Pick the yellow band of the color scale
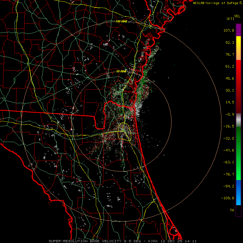The height and width of the screenshot is (243, 243). tap(238, 43)
